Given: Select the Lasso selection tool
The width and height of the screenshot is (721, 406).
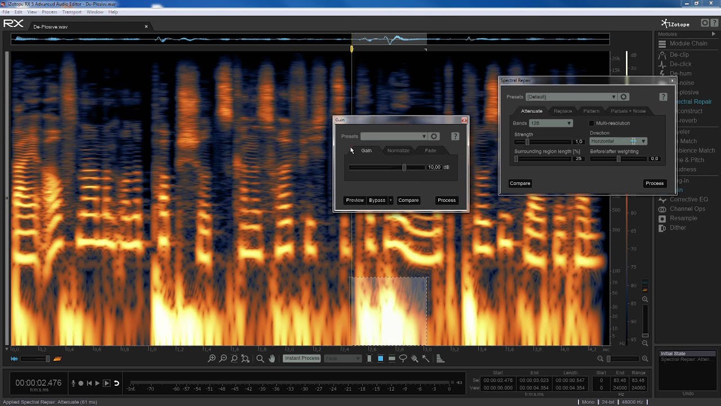Looking at the screenshot, I should 403,359.
